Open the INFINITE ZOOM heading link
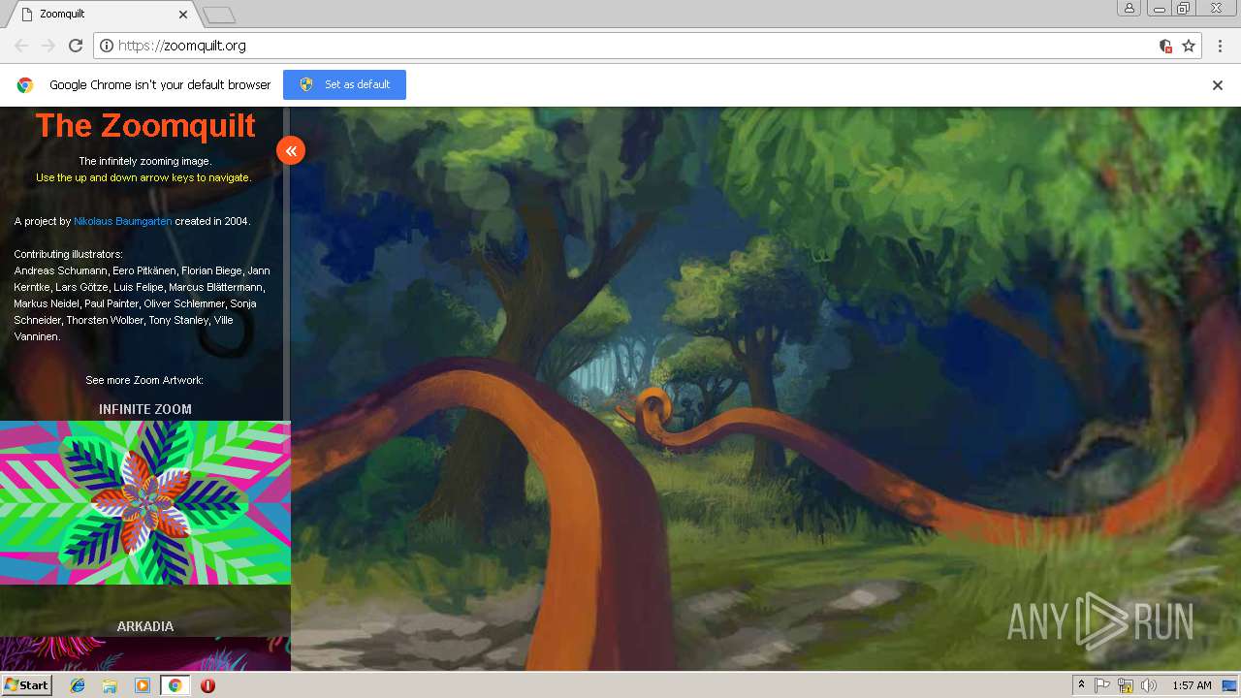1241x698 pixels. click(x=145, y=409)
